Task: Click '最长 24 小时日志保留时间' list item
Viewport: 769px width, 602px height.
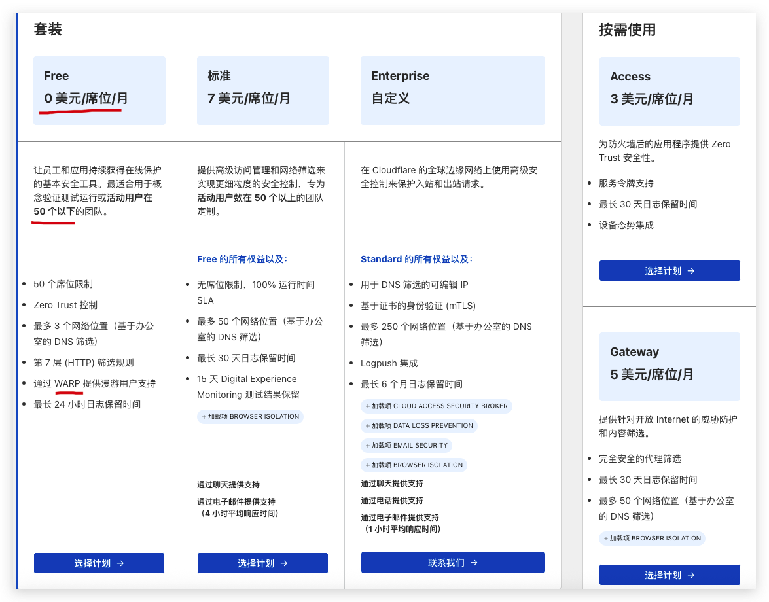Action: pyautogui.click(x=87, y=404)
